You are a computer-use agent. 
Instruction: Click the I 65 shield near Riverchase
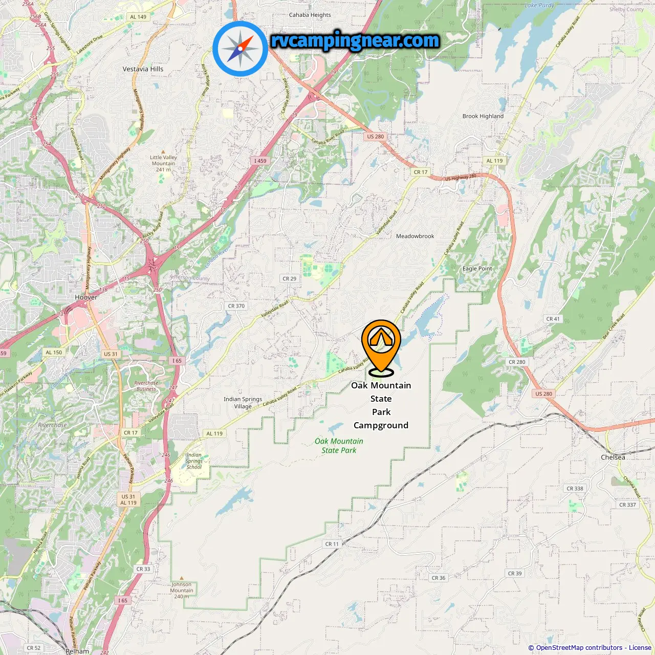tap(177, 361)
